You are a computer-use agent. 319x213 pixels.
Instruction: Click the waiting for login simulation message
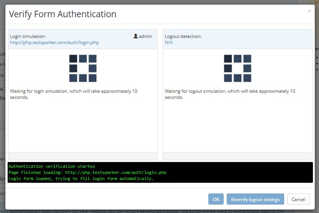click(74, 94)
